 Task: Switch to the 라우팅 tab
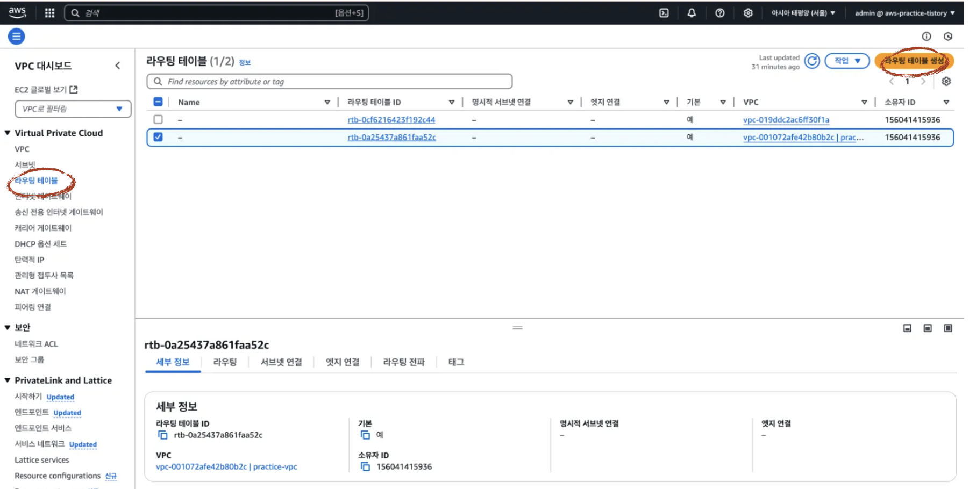225,362
